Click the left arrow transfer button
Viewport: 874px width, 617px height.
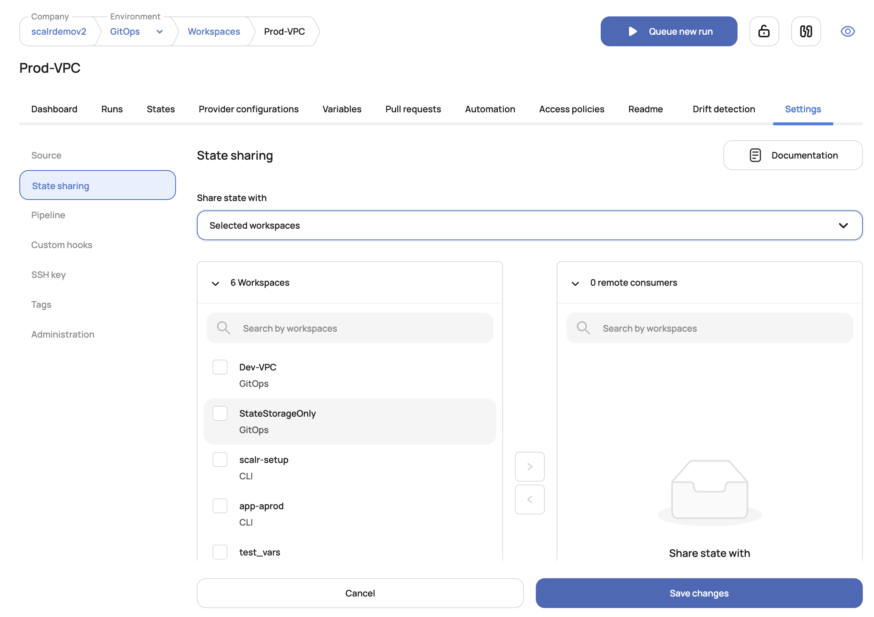529,499
